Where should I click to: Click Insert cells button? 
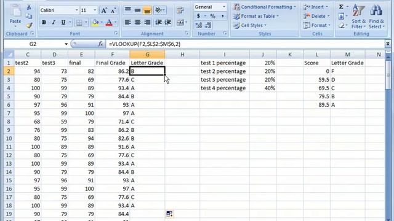pos(316,7)
